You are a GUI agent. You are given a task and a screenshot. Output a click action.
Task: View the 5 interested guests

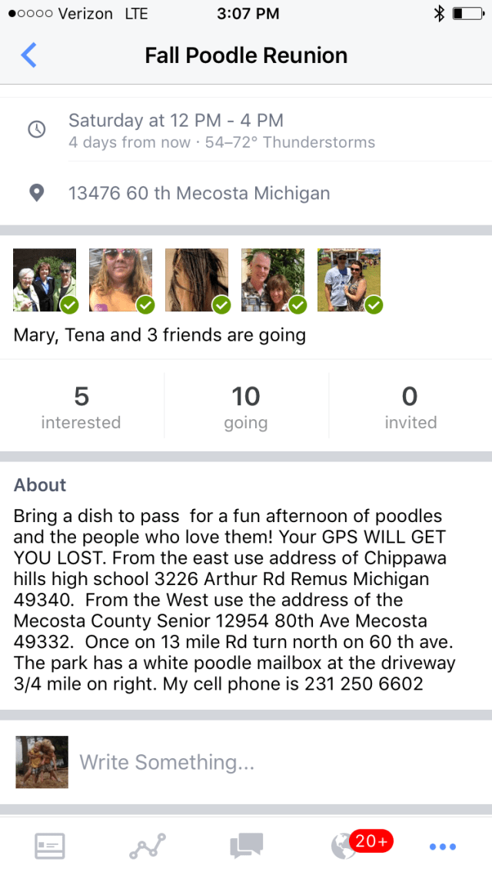click(x=81, y=407)
